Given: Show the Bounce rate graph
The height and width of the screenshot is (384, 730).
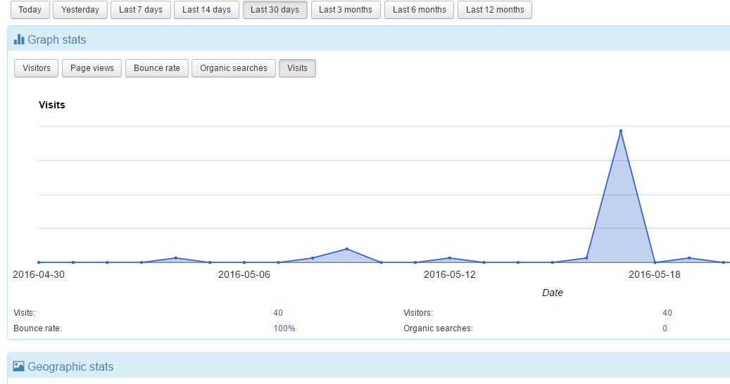Looking at the screenshot, I should (157, 68).
